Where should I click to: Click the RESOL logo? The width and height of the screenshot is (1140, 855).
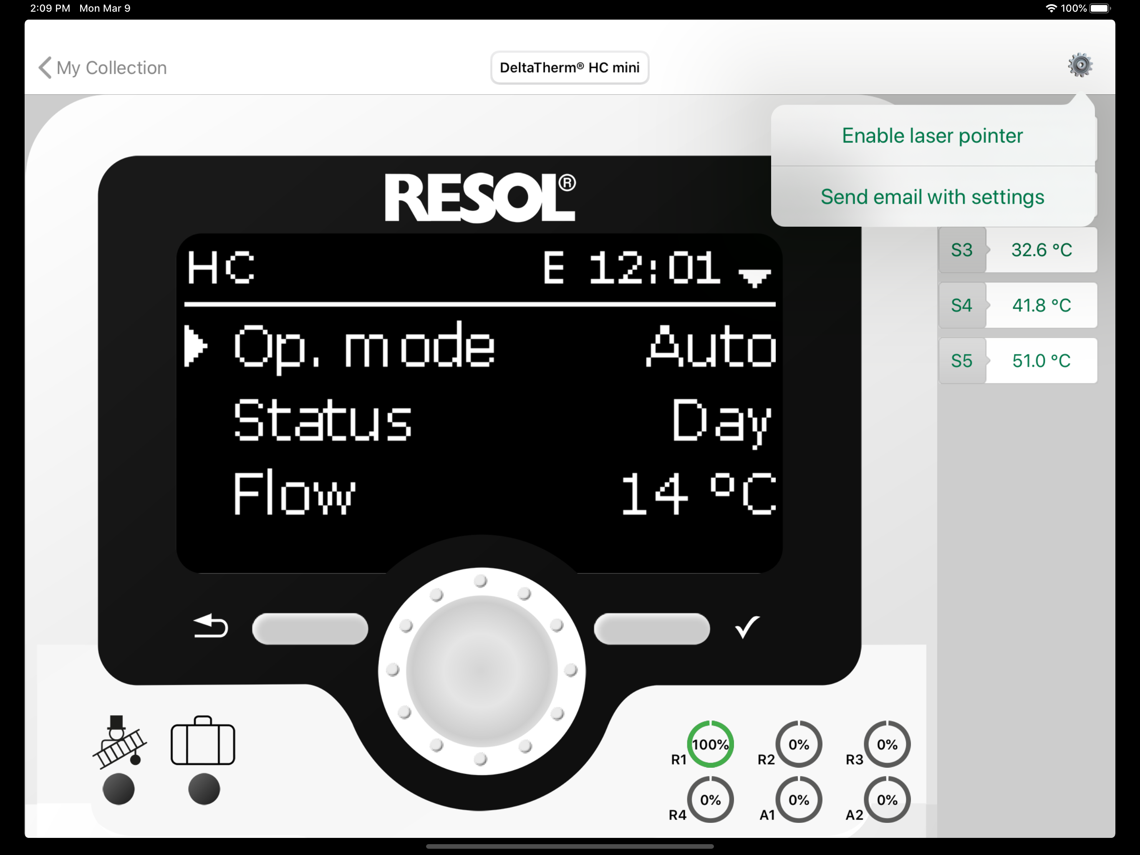(480, 197)
